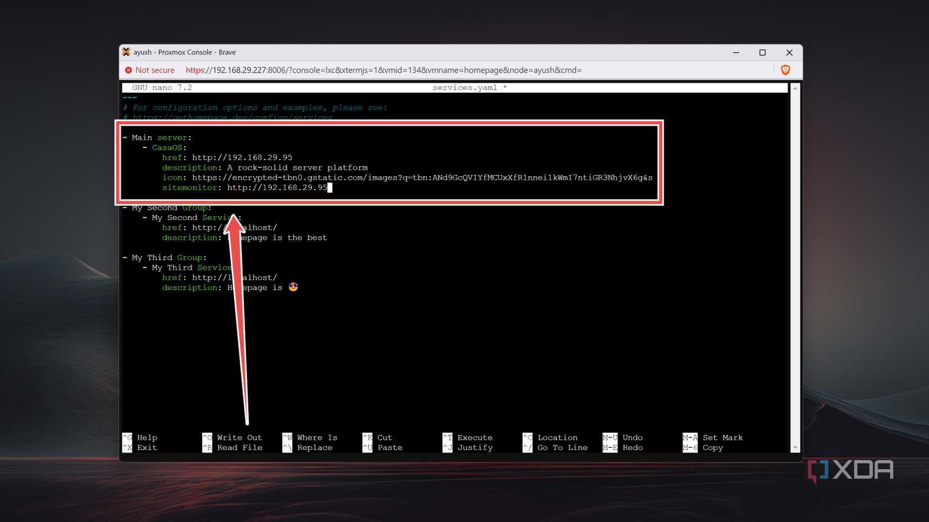Click the browser URL address bar
Image resolution: width=929 pixels, height=522 pixels.
[394, 70]
